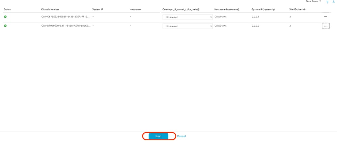
Task: Click System IP(system-ip) column header
Action: click(x=263, y=9)
